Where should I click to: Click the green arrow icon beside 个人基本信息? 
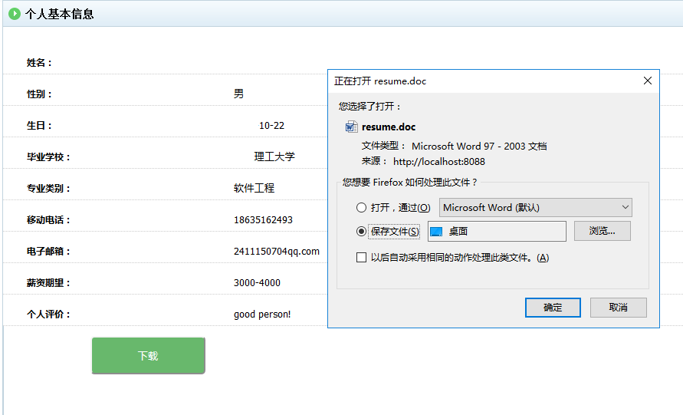[x=15, y=14]
